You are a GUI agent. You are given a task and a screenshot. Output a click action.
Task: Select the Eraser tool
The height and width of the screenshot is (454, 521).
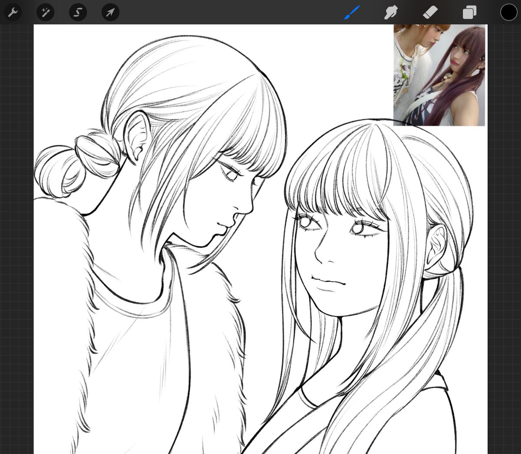pyautogui.click(x=430, y=13)
